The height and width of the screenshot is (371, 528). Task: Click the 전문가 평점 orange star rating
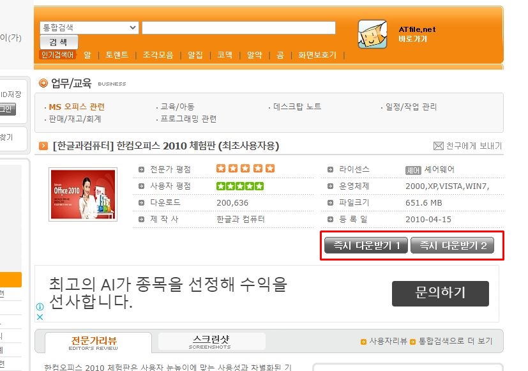coord(245,169)
